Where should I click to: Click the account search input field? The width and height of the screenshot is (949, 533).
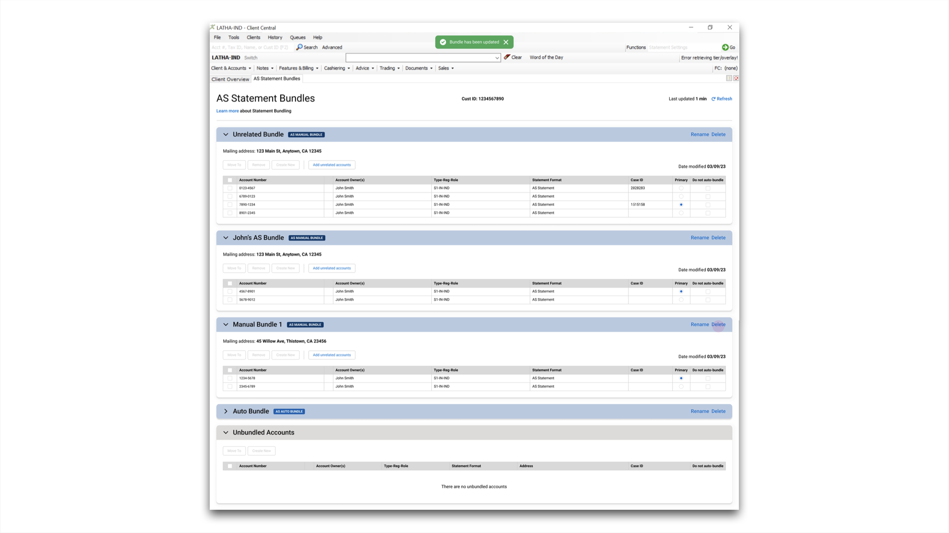point(250,47)
